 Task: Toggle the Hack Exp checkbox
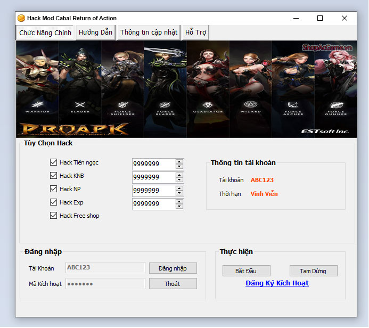tap(53, 202)
